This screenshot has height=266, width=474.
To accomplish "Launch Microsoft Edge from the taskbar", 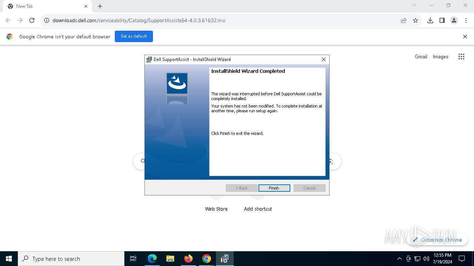I will tap(152, 259).
